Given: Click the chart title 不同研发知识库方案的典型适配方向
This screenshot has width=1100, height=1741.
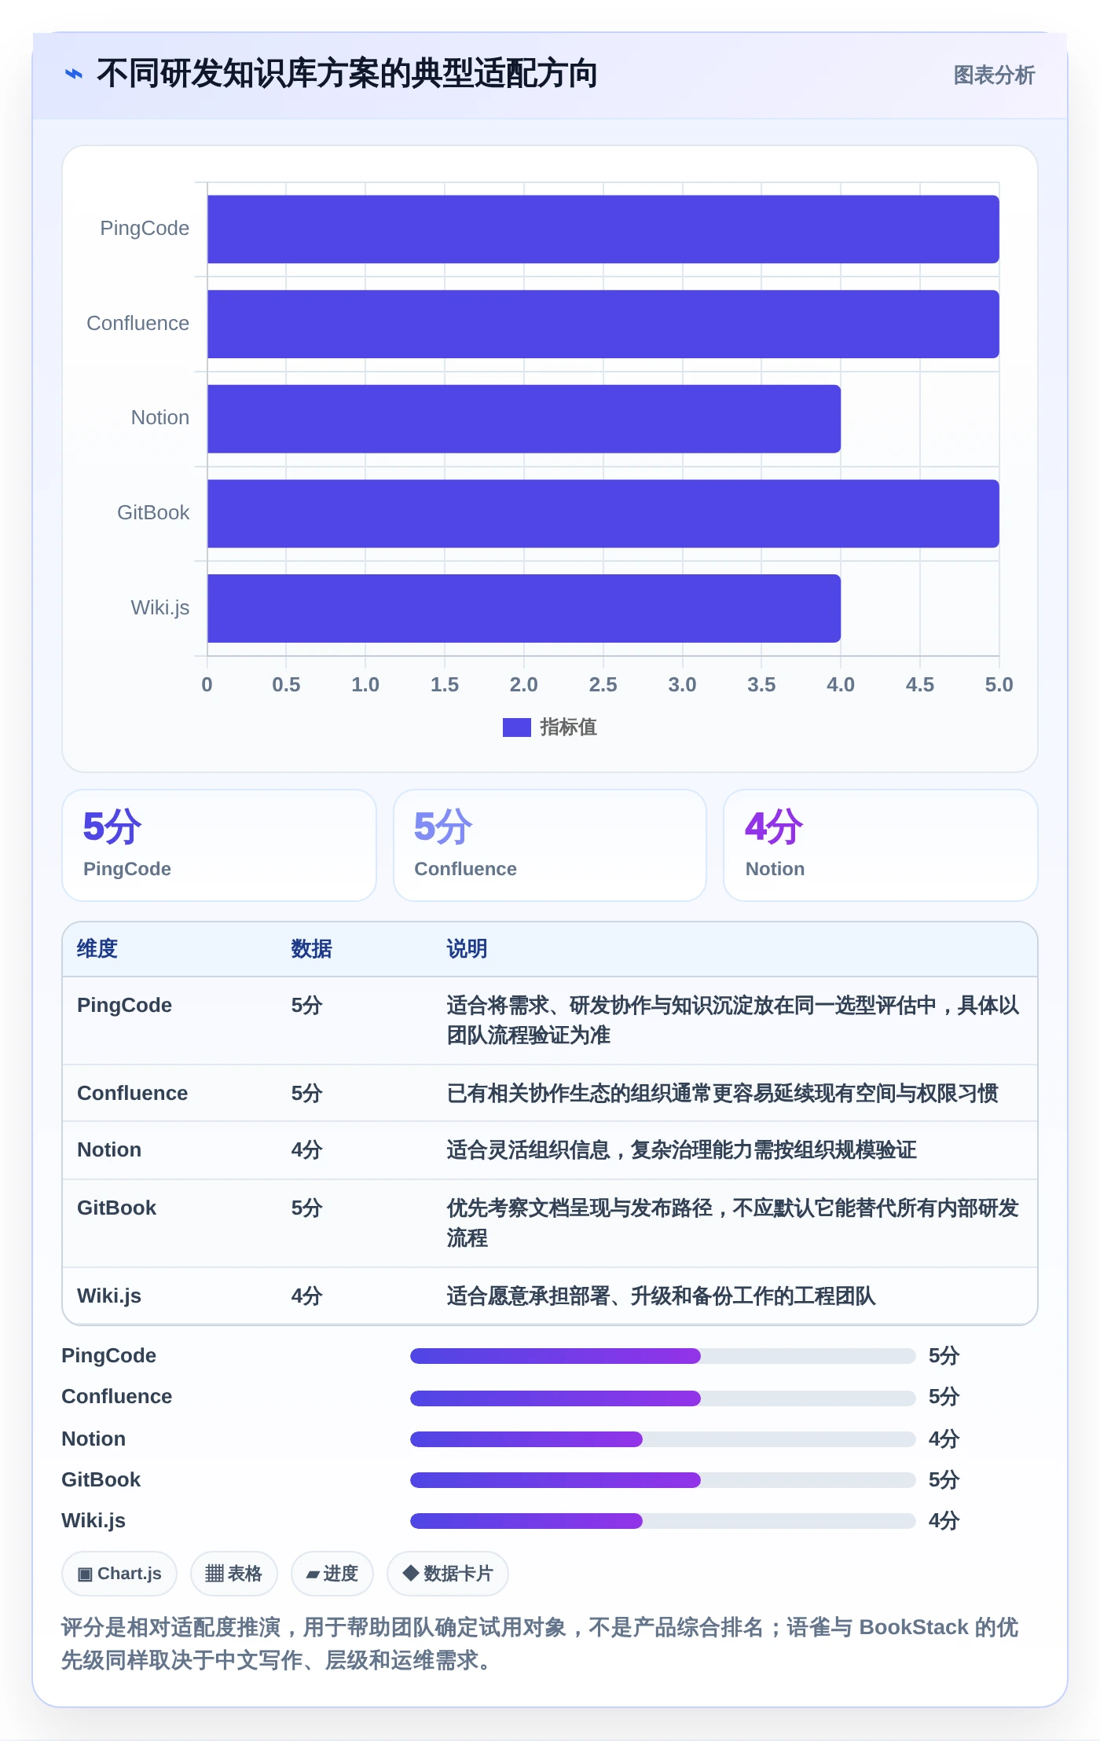Looking at the screenshot, I should (346, 74).
